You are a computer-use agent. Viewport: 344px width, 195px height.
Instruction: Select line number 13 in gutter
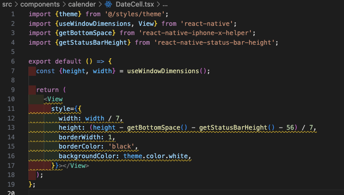[11, 128]
